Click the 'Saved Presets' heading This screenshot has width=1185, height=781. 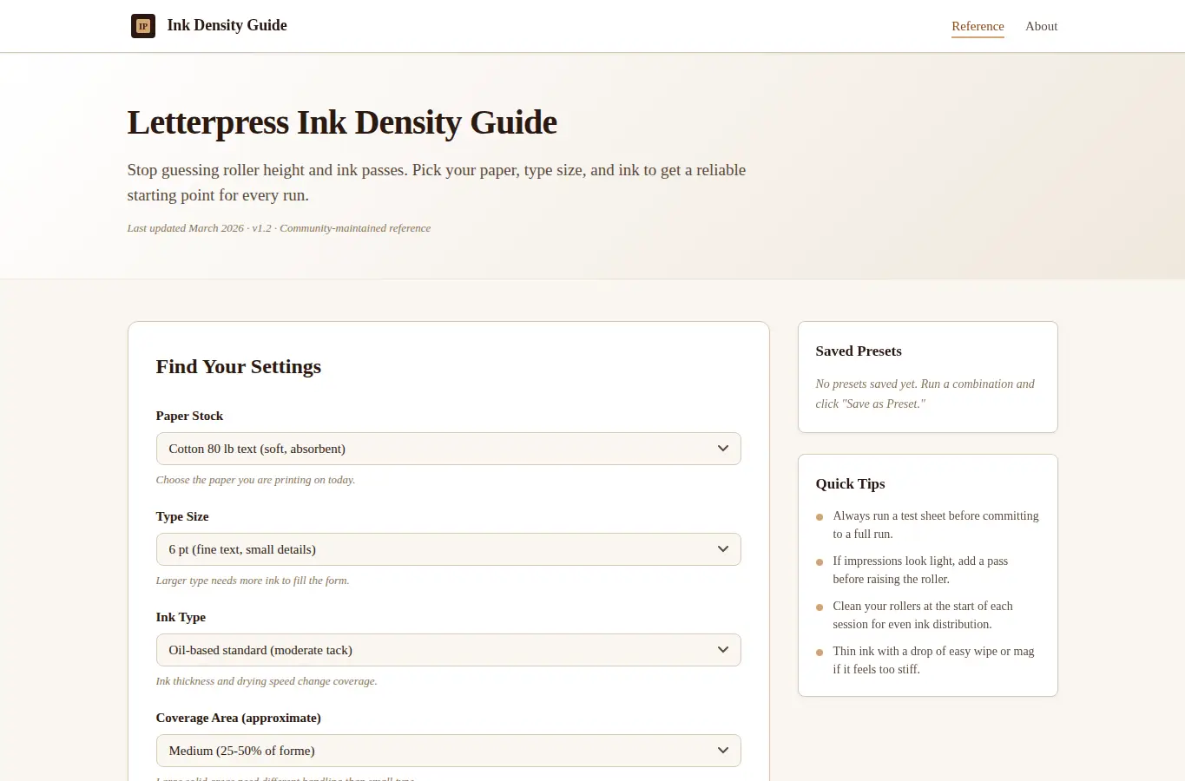click(859, 351)
